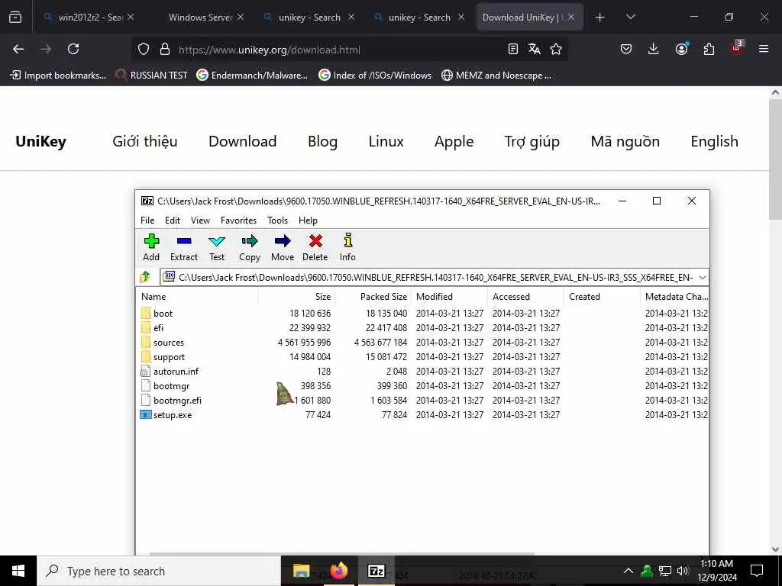Open the Download link on UniKey site
This screenshot has height=586, width=782.
click(242, 141)
